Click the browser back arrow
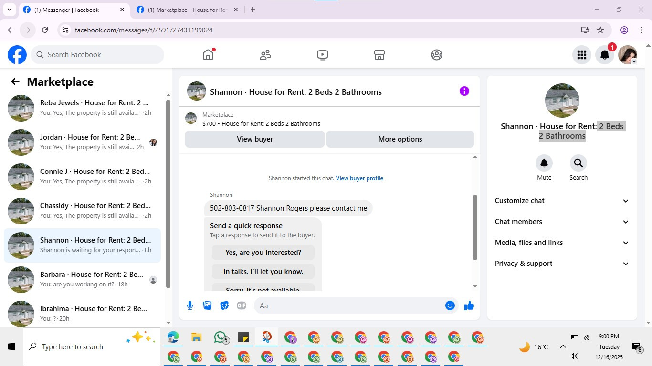652x366 pixels. (x=11, y=30)
